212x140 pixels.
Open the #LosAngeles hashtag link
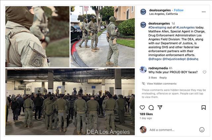pyautogui.click(x=185, y=27)
